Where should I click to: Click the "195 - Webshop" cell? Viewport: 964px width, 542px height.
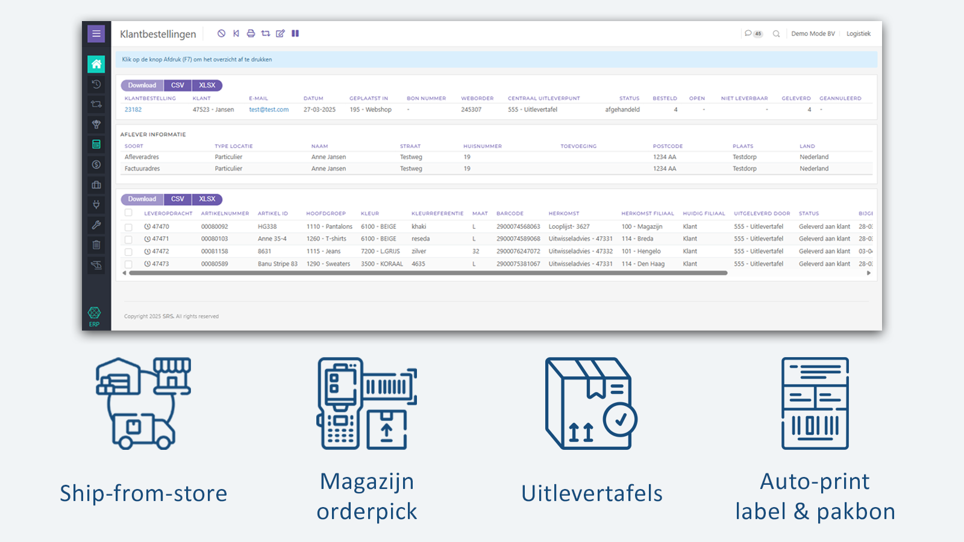point(371,110)
